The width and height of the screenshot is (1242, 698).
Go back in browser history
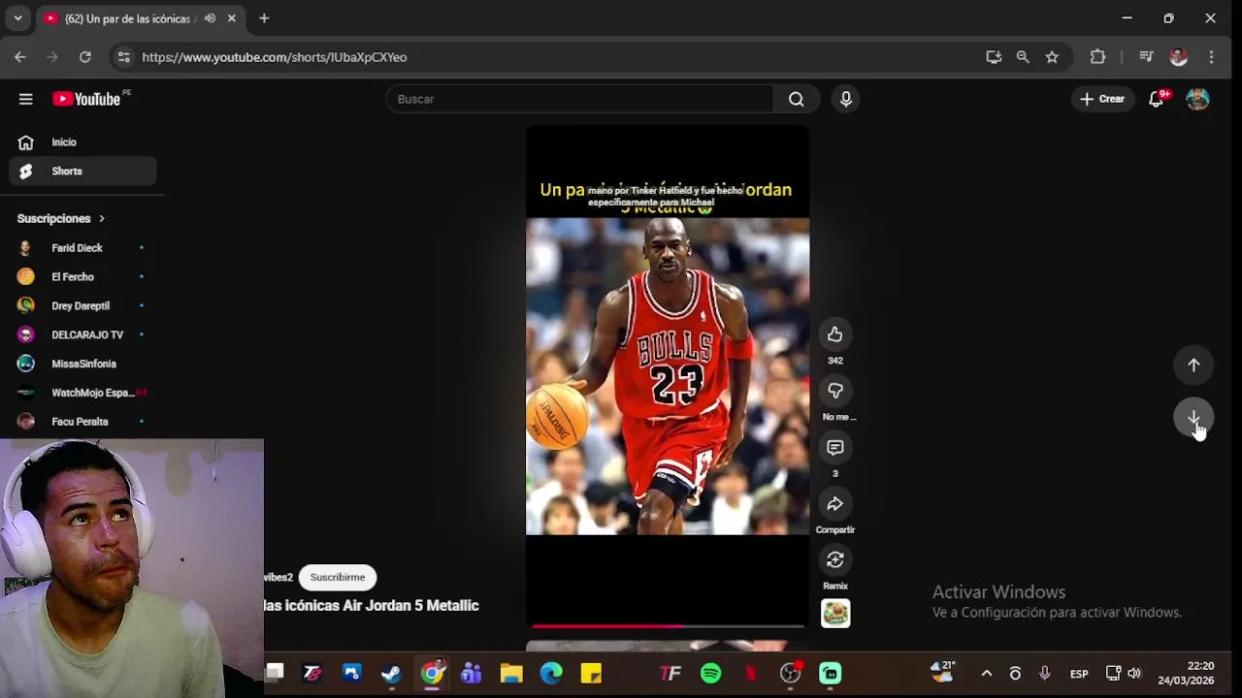tap(20, 57)
